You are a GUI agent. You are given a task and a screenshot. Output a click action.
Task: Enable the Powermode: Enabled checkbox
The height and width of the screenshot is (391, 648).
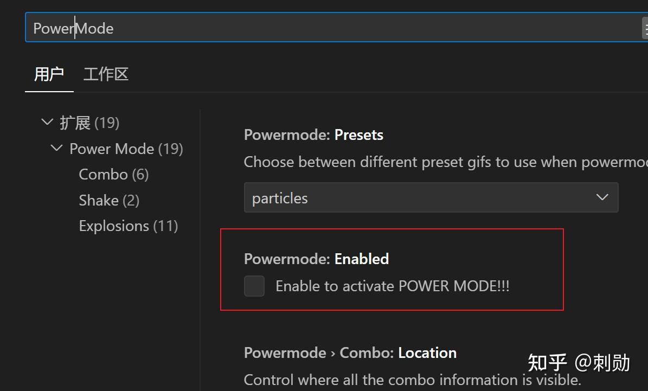pos(254,286)
